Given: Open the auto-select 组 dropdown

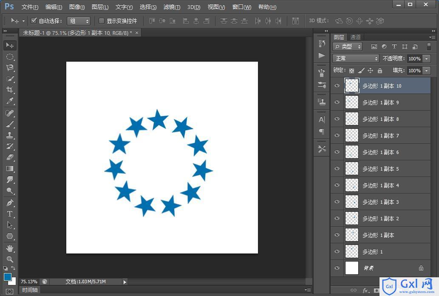Looking at the screenshot, I should tap(79, 21).
